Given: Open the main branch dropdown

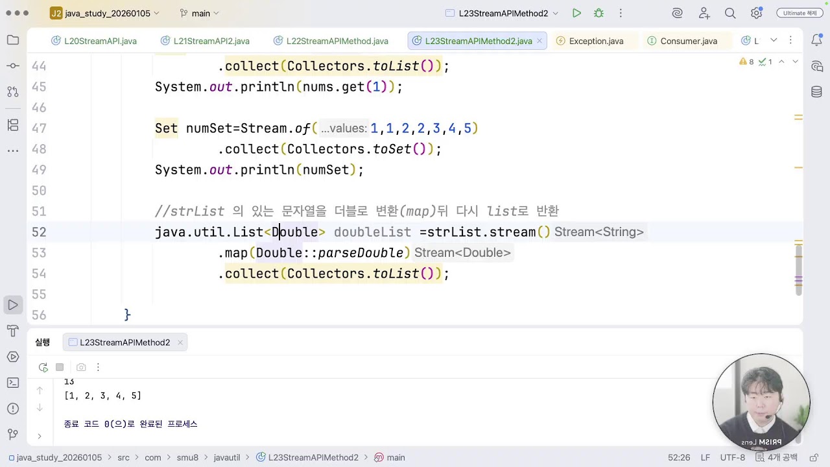Looking at the screenshot, I should pos(200,13).
